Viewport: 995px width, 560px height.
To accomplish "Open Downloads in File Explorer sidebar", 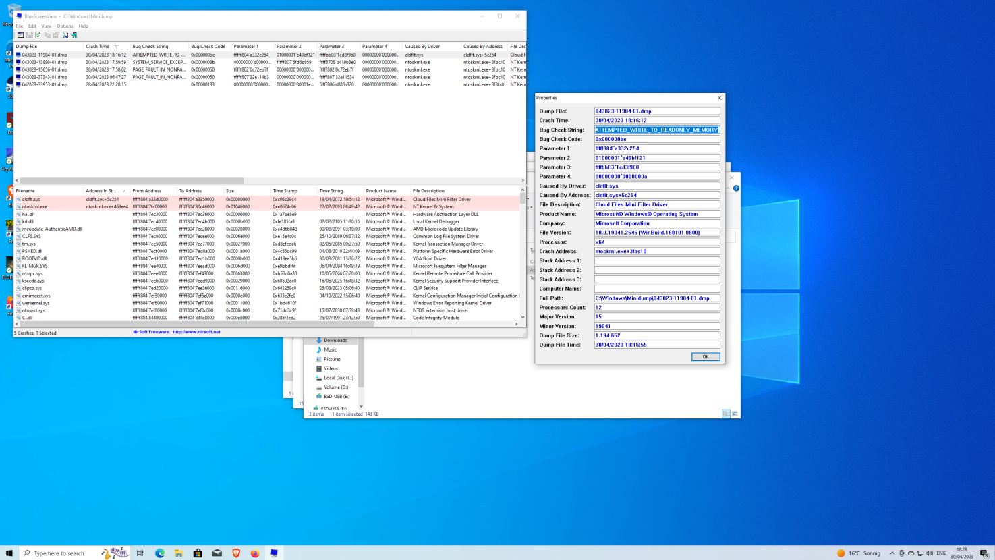I will coord(335,341).
